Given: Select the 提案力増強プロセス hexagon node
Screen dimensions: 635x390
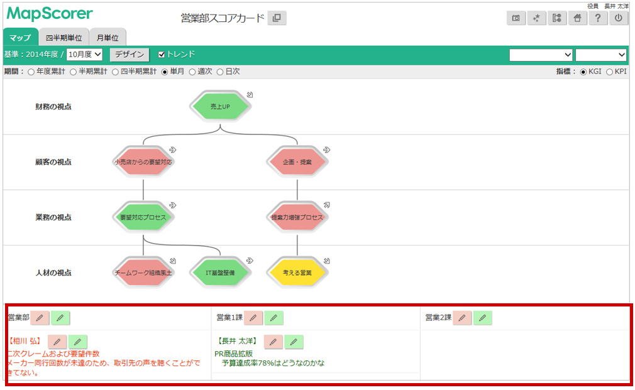Looking at the screenshot, I should pyautogui.click(x=297, y=217).
